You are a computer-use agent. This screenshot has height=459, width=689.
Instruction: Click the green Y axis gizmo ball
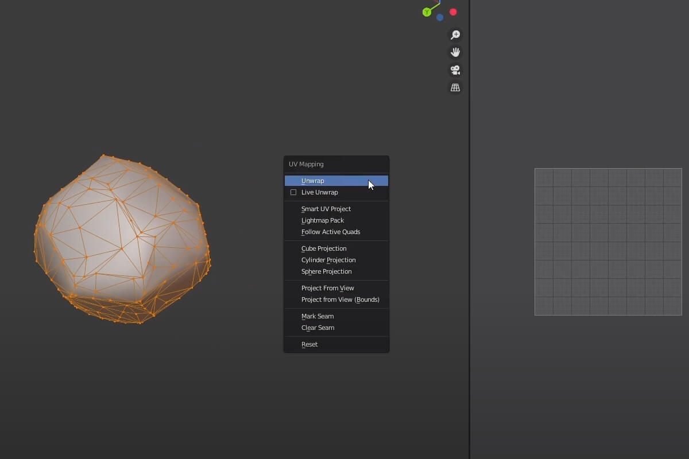(x=427, y=12)
